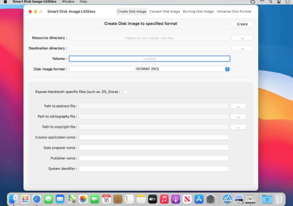The image size is (293, 206).
Task: Open Preview app in dock
Action: click(239, 199)
